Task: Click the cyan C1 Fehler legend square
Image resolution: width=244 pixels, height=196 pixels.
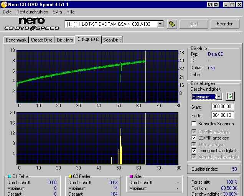Action: (x=10, y=176)
